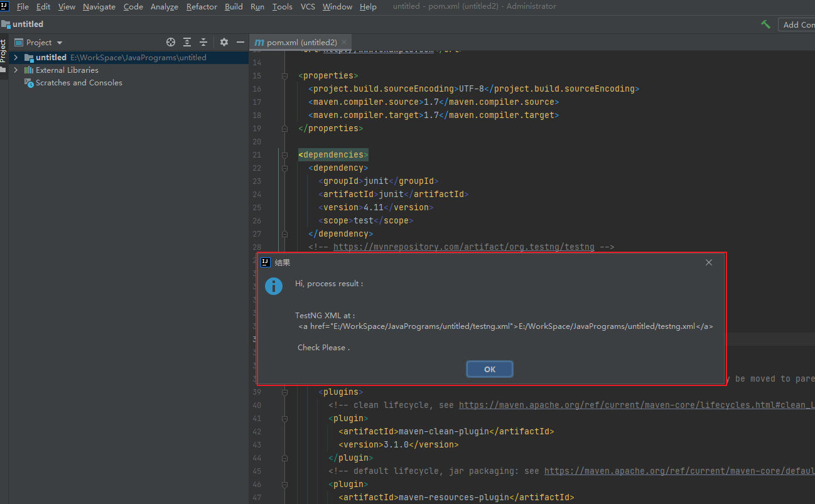Screen dimensions: 815x504
Task: Click the Build Project hammer icon
Action: [765, 24]
